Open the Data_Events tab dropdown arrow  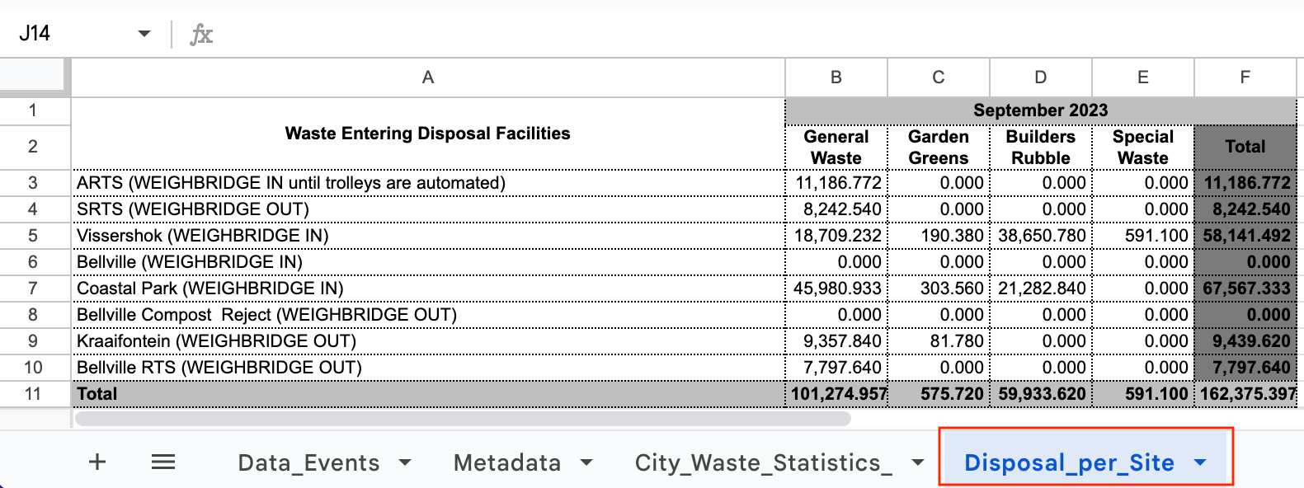pyautogui.click(x=405, y=462)
